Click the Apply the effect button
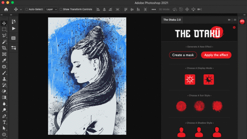 pos(216,55)
